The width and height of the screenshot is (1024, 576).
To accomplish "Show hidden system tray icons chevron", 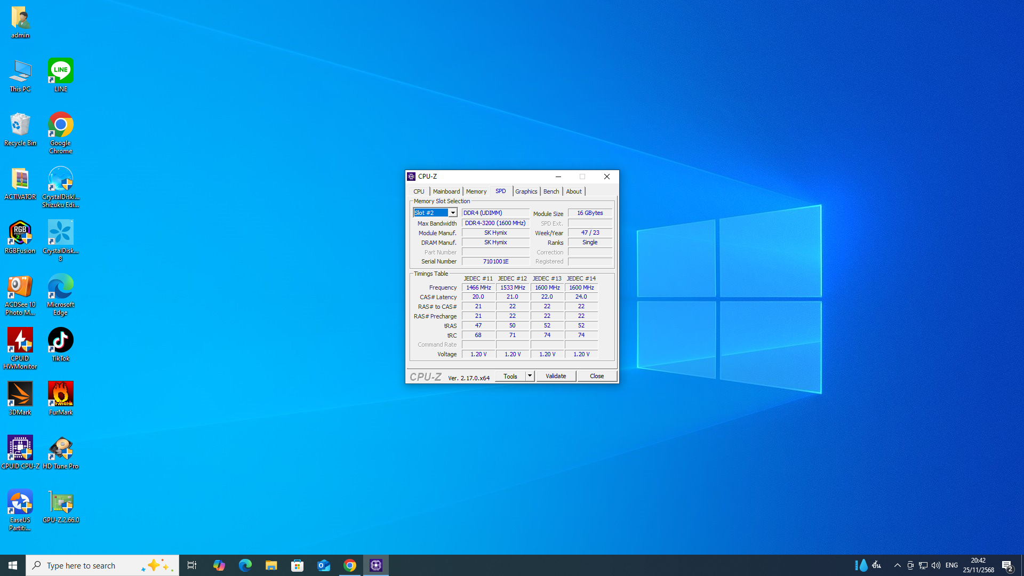I will click(897, 565).
